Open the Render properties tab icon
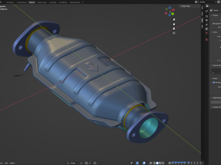The image size is (221, 165). (207, 16)
